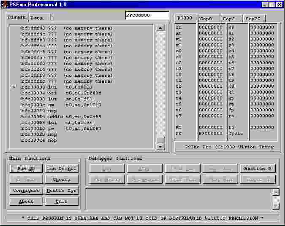Click the disassembly scrollbar down arrow
Screen dimensions: 285x226
(160, 146)
